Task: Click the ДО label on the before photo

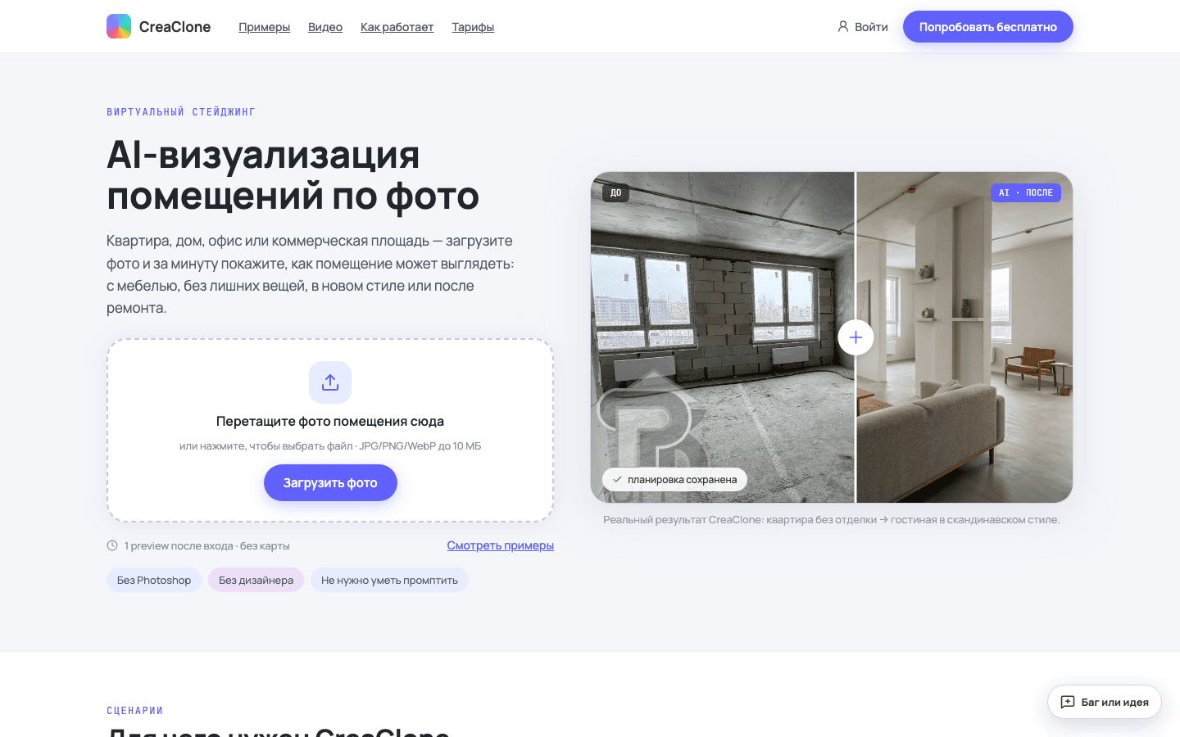Action: 615,193
